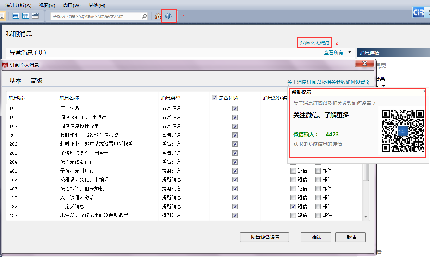Open the 统计分析(A) menu
430x257 pixels.
coord(18,6)
